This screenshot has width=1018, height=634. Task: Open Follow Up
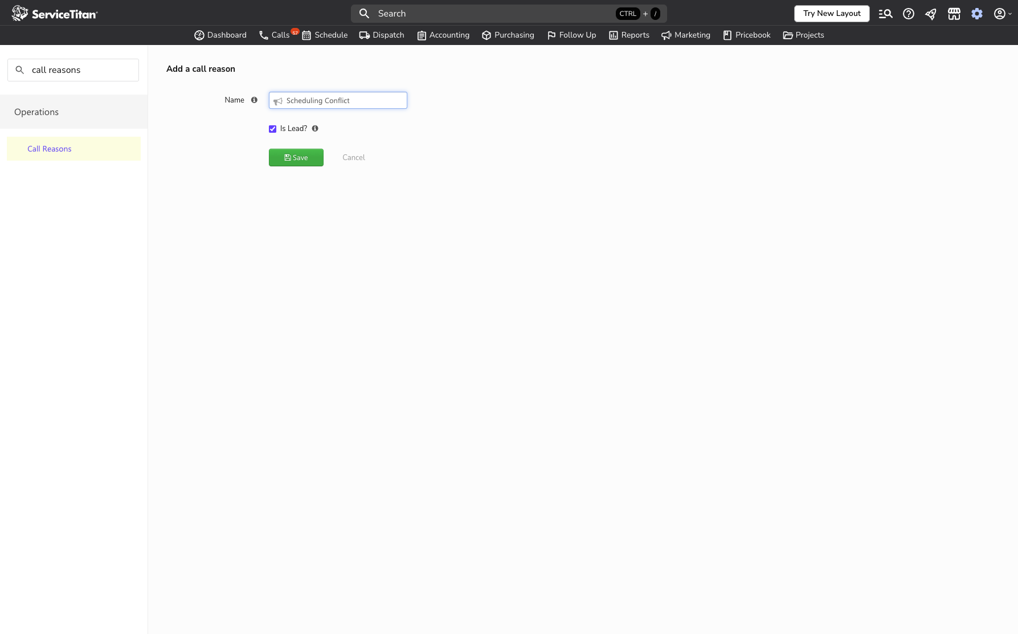click(571, 35)
